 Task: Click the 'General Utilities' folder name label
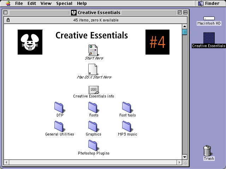pyautogui.click(x=60, y=134)
